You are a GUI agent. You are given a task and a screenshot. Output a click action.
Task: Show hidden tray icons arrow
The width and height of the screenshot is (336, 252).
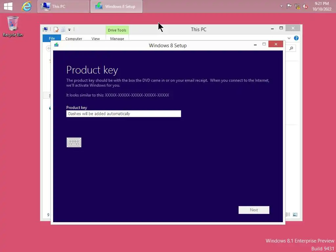281,7
